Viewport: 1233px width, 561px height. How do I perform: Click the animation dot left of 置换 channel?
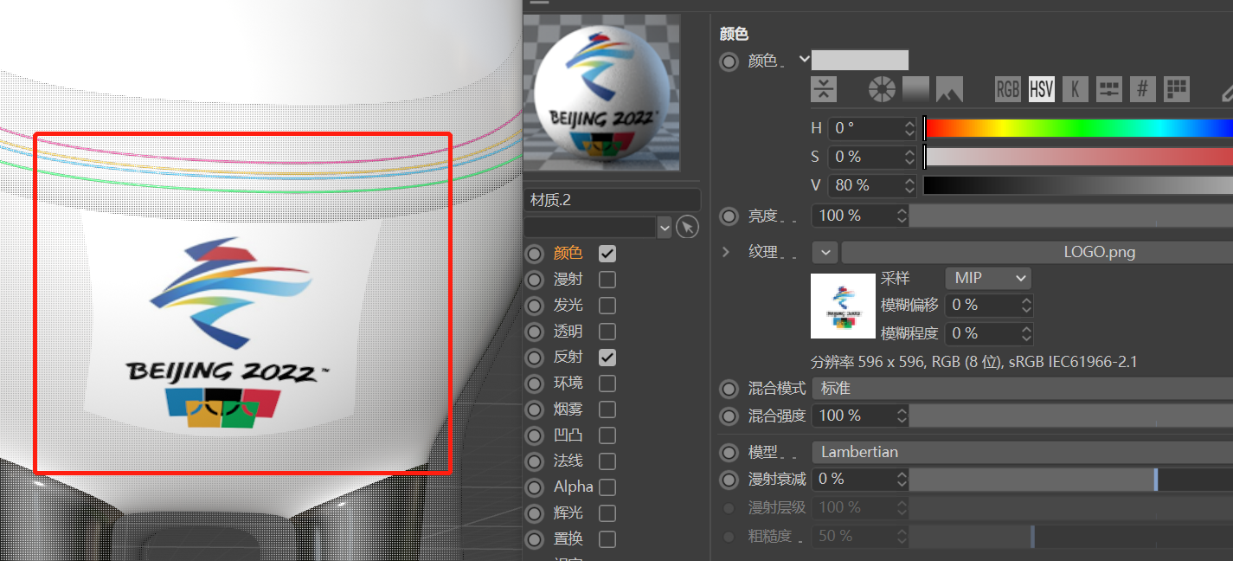tap(535, 538)
